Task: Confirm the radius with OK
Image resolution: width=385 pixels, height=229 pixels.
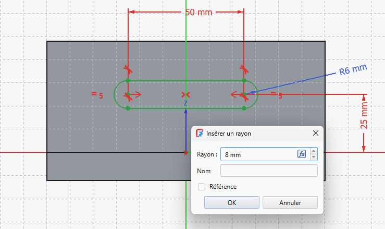Action: tap(232, 202)
